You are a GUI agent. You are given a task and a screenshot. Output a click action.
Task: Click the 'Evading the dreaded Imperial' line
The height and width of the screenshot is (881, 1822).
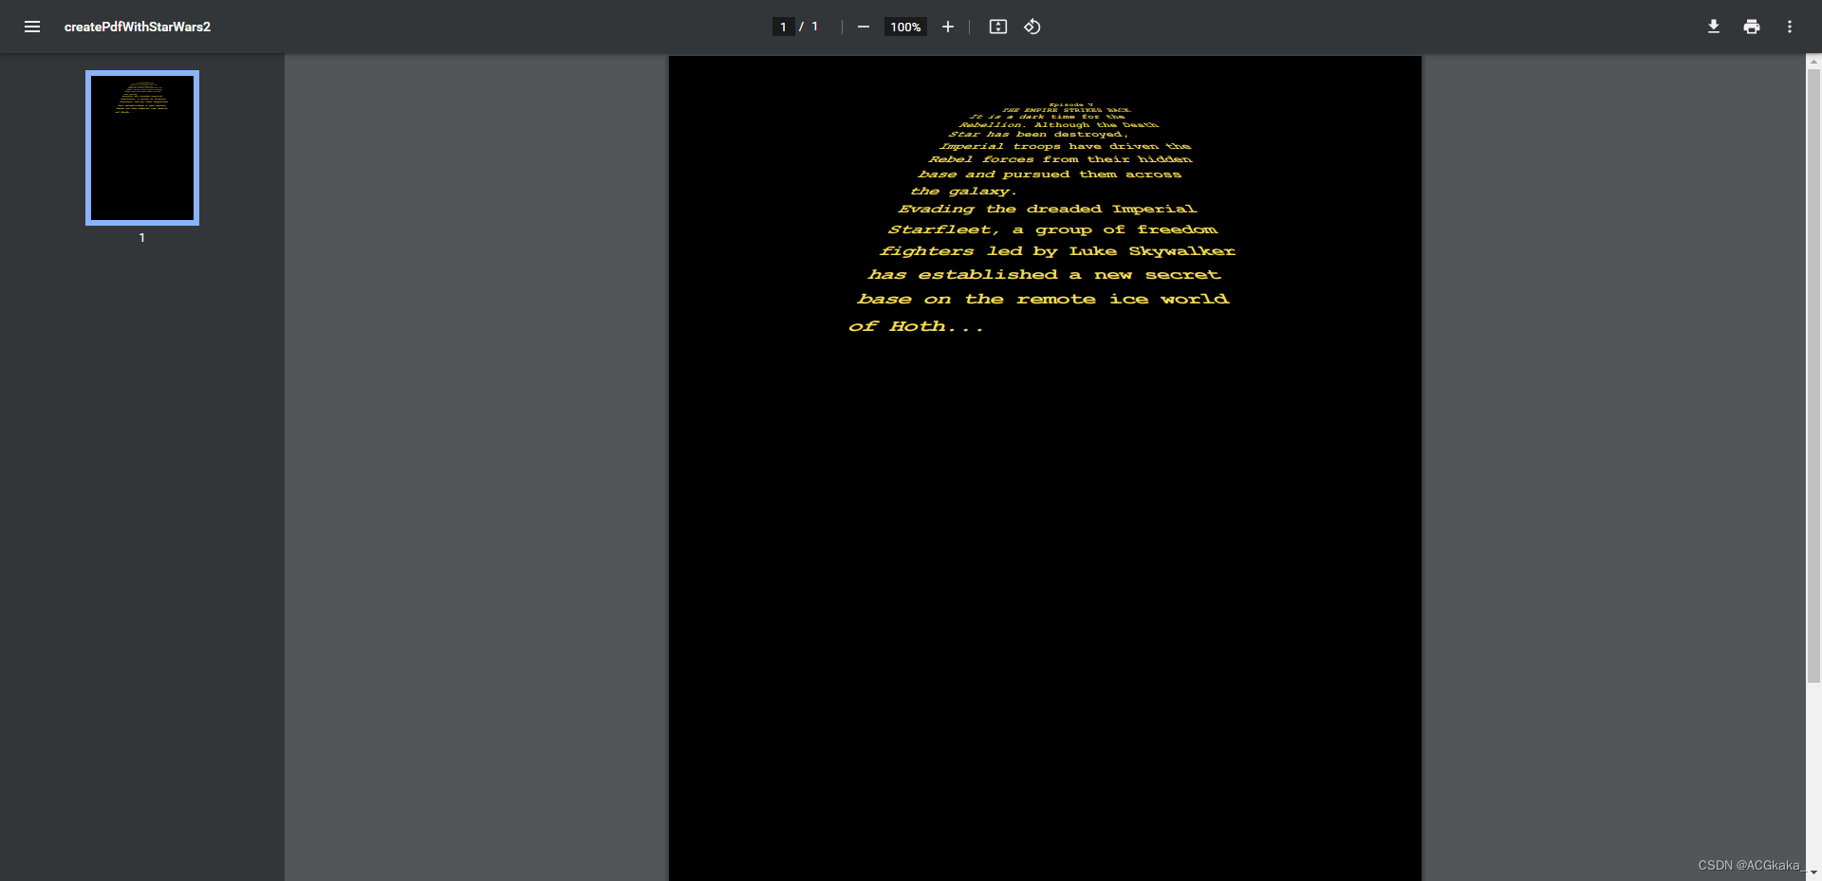tap(1048, 209)
